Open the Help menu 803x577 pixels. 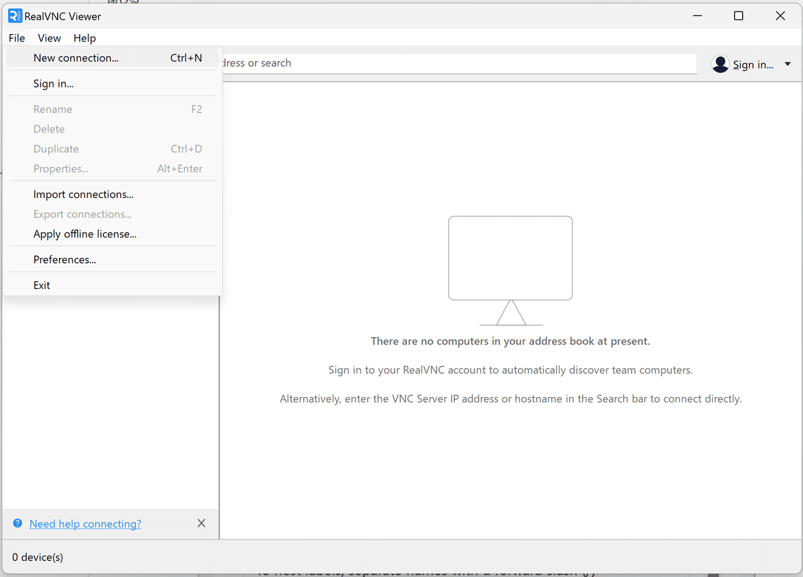tap(85, 38)
